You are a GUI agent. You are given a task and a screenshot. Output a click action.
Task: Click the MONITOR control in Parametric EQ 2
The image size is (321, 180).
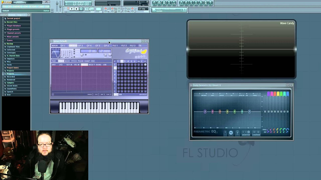click(x=246, y=133)
